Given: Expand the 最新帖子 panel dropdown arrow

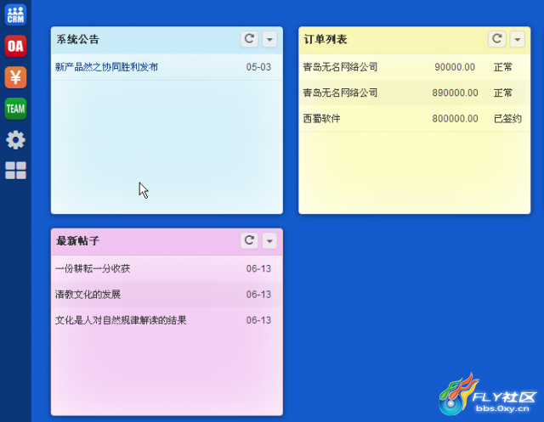Looking at the screenshot, I should [269, 241].
